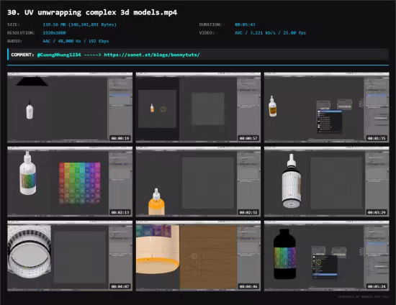Select the video title '30. UV unwrapping complex 3d models.mp4'

tap(92, 12)
